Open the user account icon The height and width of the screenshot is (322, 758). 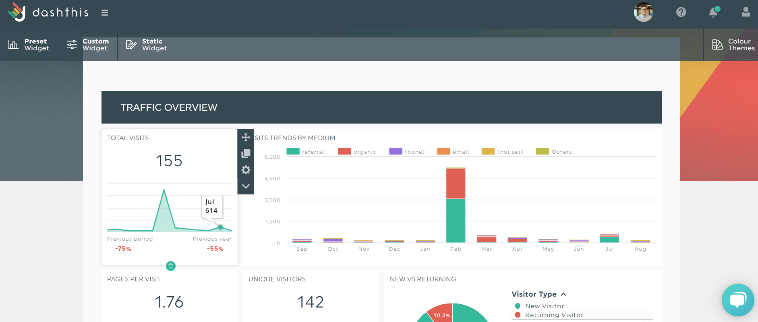746,12
